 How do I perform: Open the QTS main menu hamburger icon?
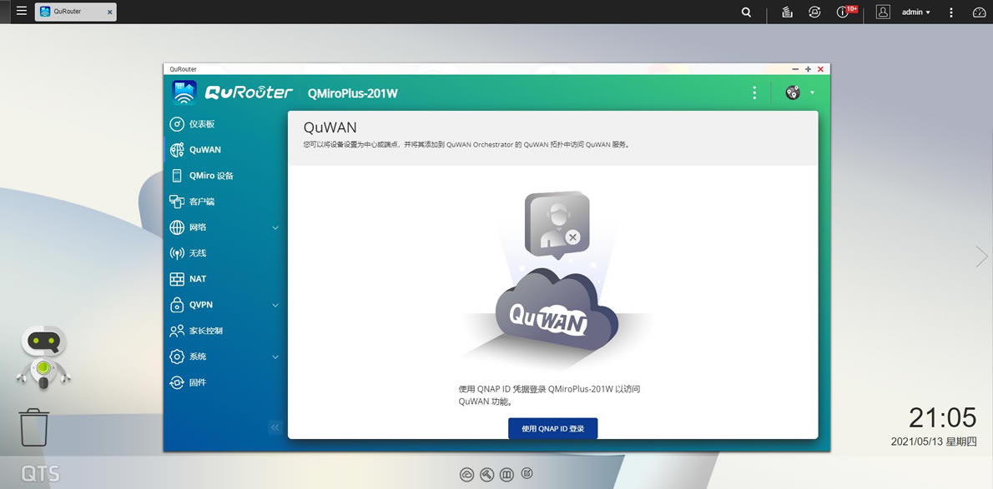[22, 12]
